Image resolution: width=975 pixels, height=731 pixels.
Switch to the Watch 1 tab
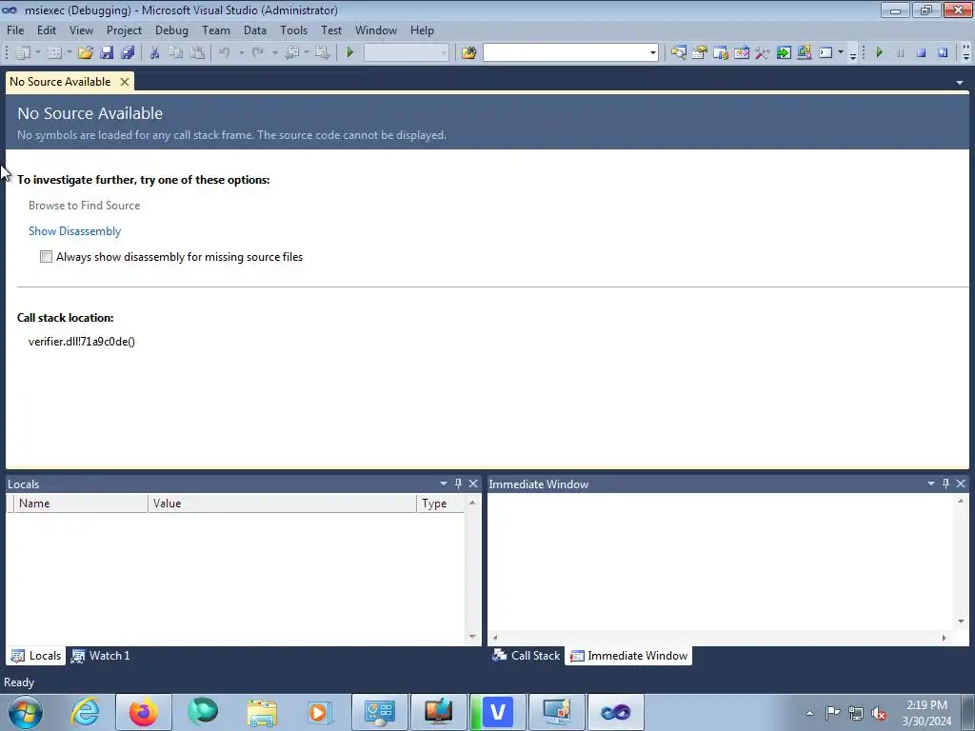pyautogui.click(x=101, y=656)
